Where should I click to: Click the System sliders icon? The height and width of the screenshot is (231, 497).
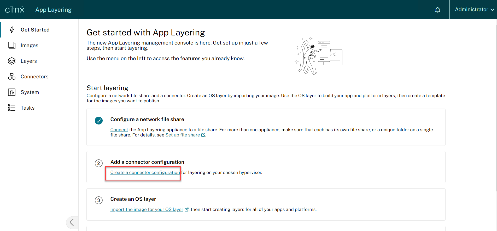(12, 92)
